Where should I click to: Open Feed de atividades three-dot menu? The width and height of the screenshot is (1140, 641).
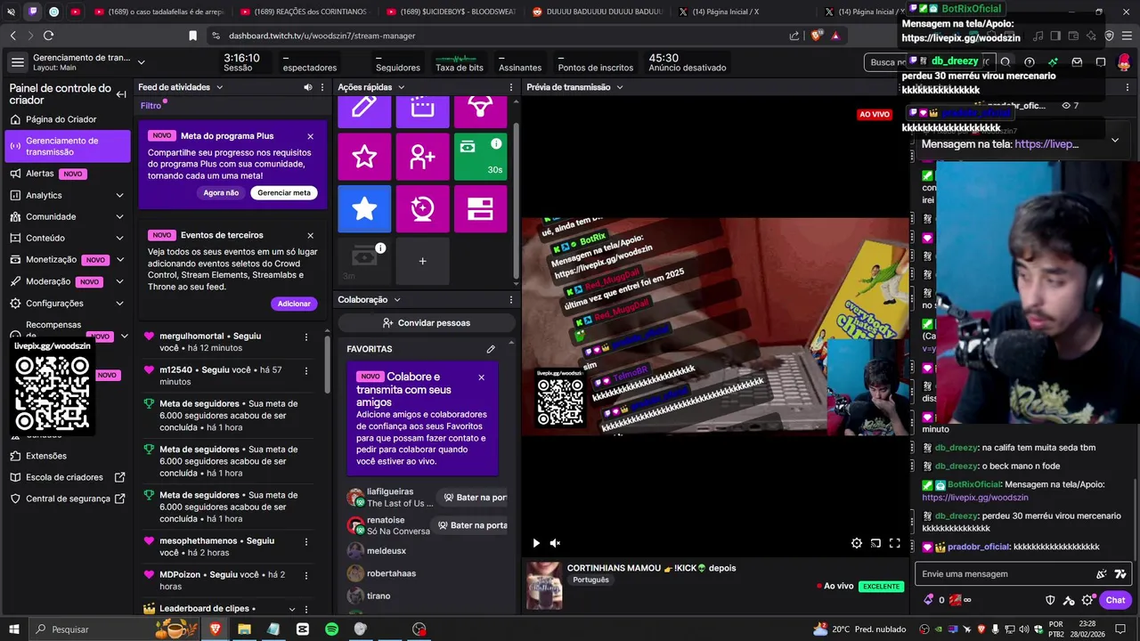[322, 87]
